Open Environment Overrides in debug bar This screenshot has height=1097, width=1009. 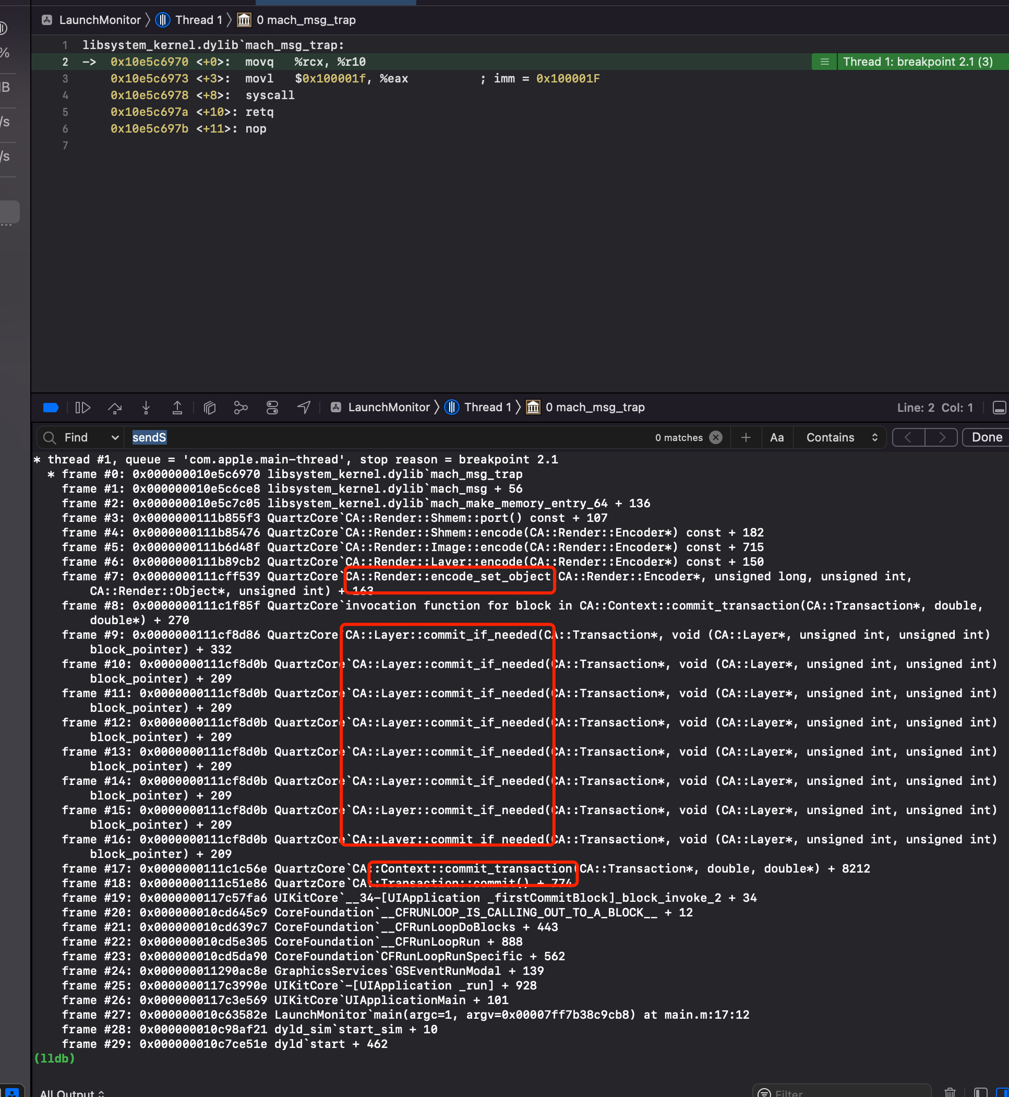pyautogui.click(x=272, y=408)
